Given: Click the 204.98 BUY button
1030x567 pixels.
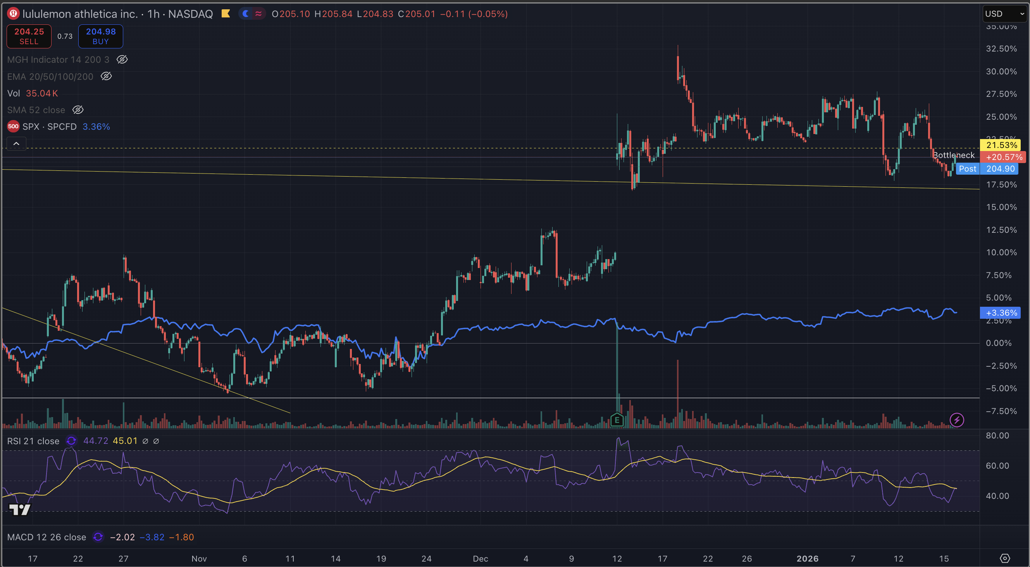Looking at the screenshot, I should point(100,36).
